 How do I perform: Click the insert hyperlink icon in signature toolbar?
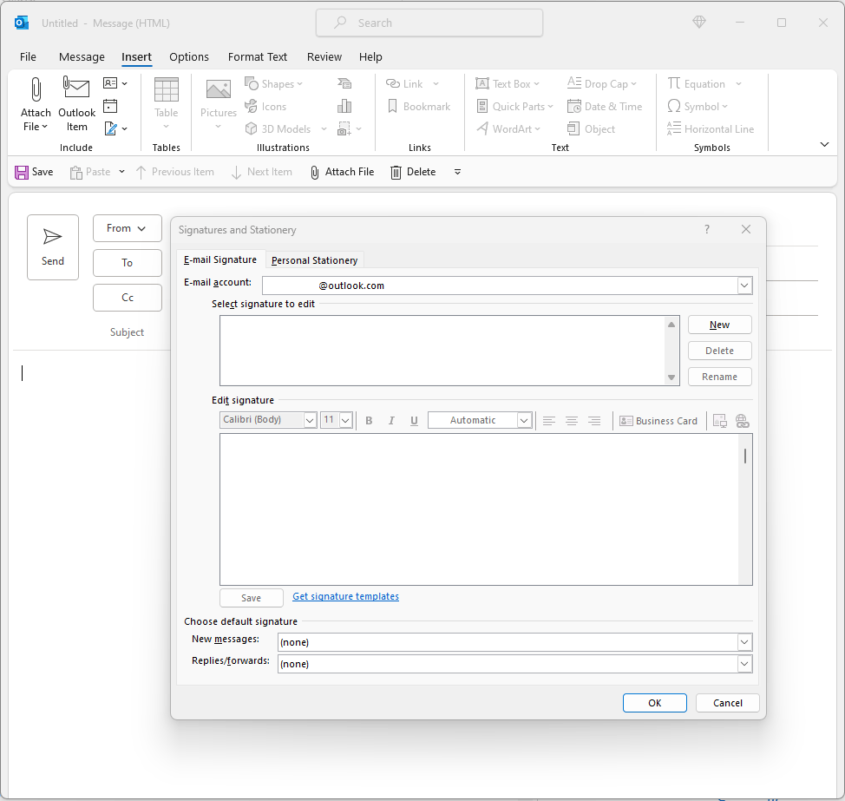(742, 421)
